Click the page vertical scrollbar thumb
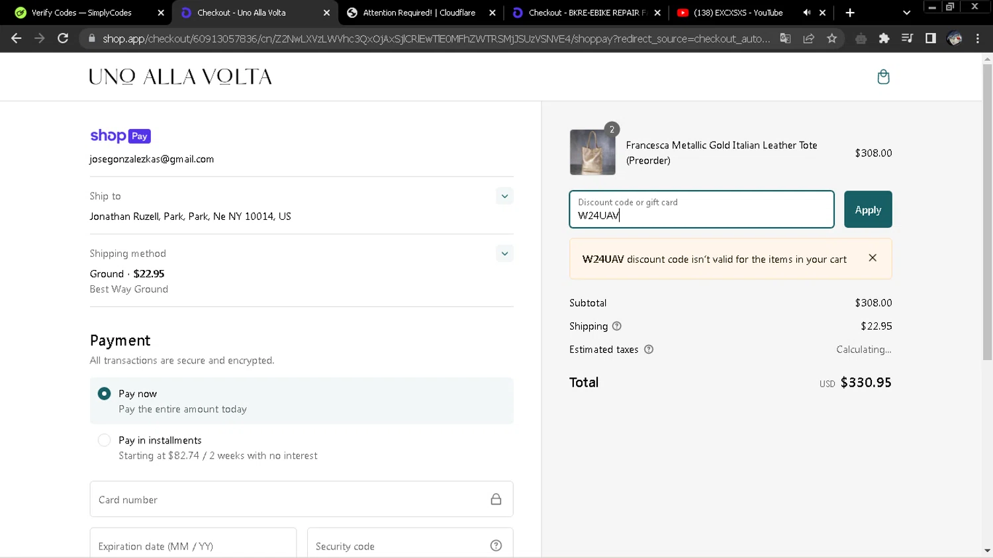 987,212
